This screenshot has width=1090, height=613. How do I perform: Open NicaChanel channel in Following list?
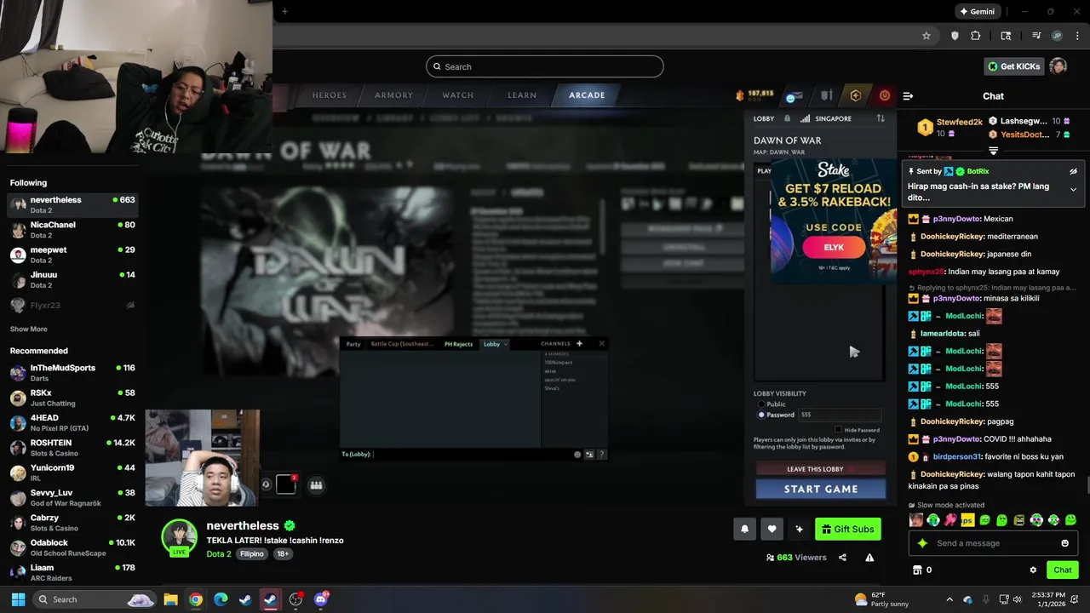coord(72,230)
